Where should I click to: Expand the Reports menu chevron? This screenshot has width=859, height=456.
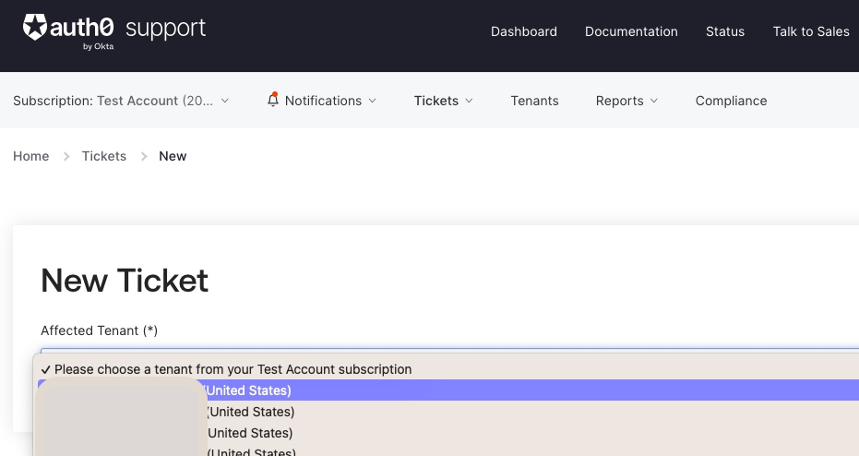(x=653, y=101)
